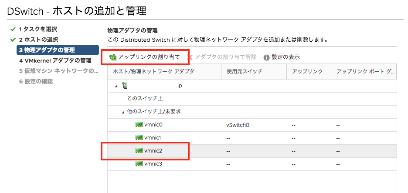Screen dimensions: 408x193
Task: Click the vmnic2 network adapter icon
Action: click(x=139, y=150)
